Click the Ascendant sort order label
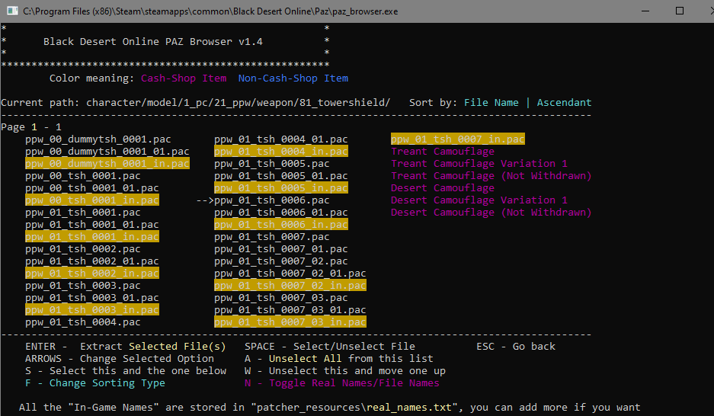Screen dimensions: 714x416 (564, 103)
